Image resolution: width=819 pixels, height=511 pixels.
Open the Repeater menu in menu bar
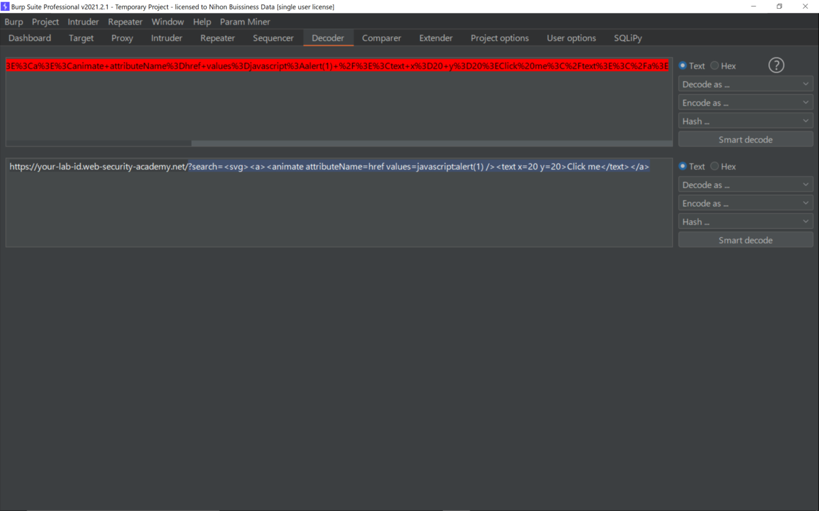click(125, 22)
